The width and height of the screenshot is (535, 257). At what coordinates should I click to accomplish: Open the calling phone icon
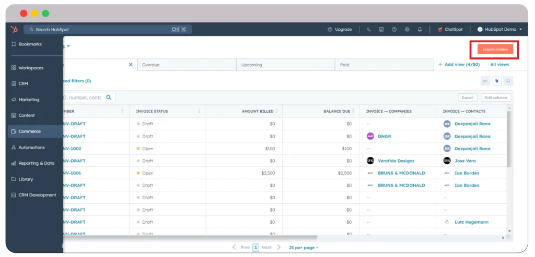coord(369,29)
